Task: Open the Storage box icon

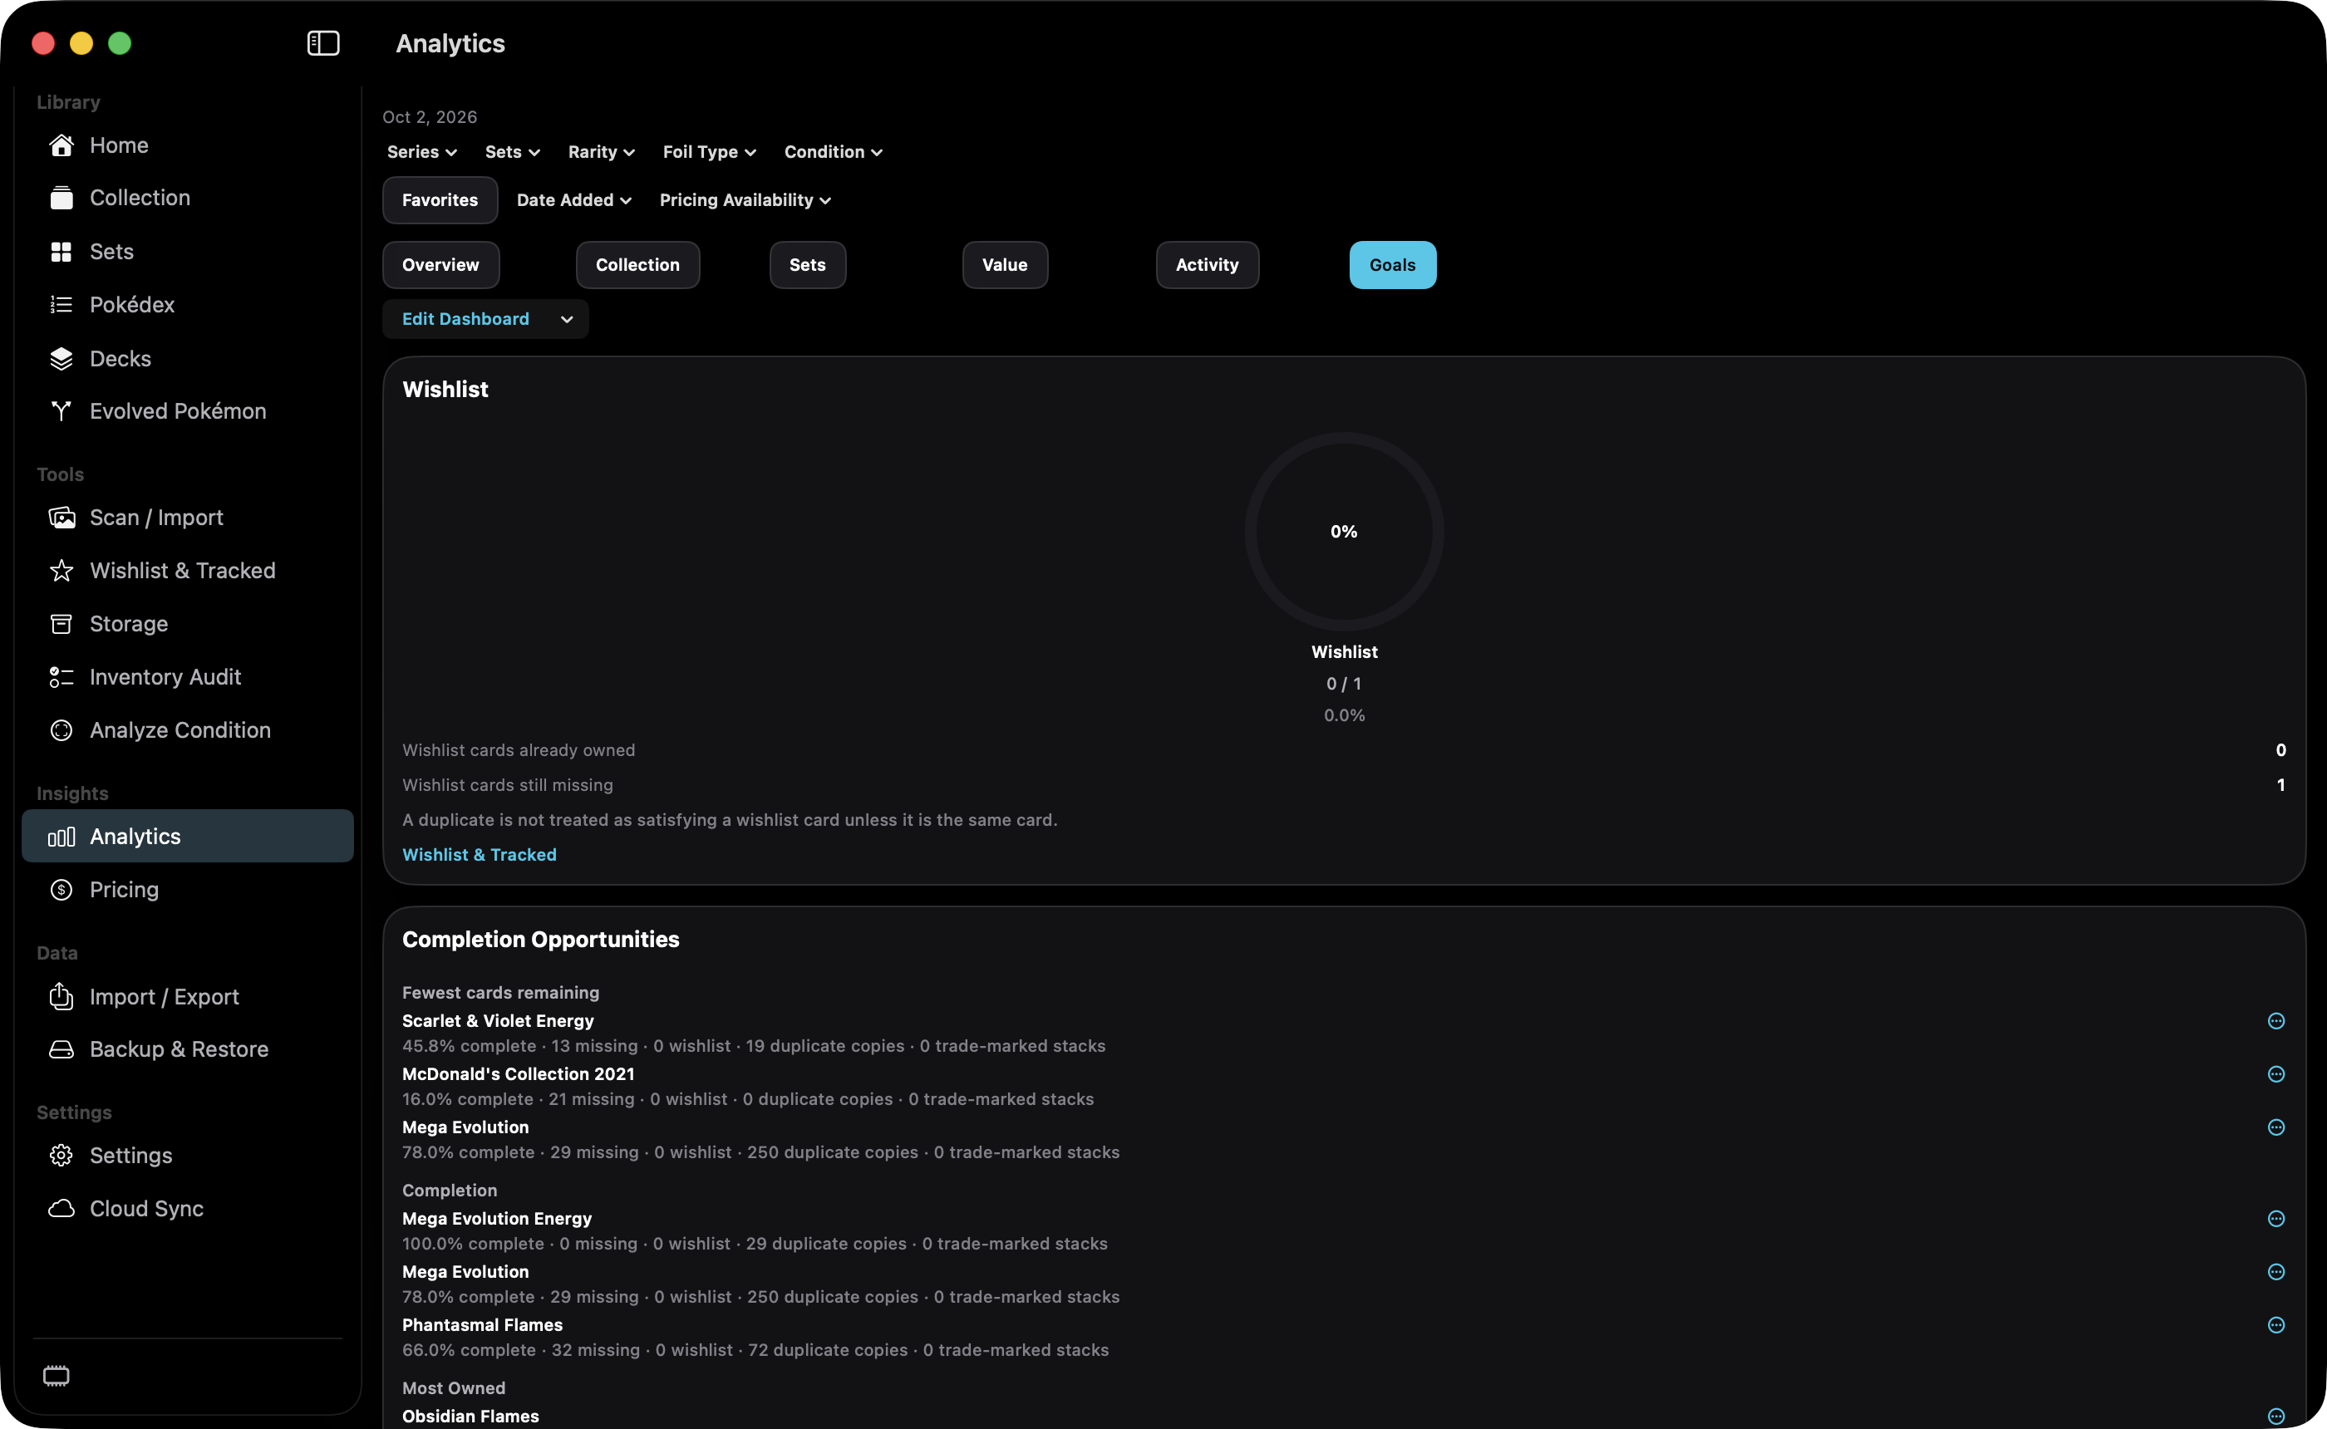Action: click(61, 624)
